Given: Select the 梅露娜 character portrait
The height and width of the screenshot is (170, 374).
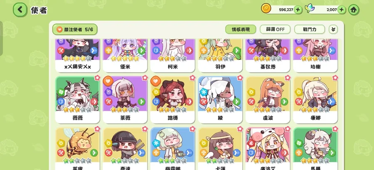Looking at the screenshot, I should (x=172, y=145).
